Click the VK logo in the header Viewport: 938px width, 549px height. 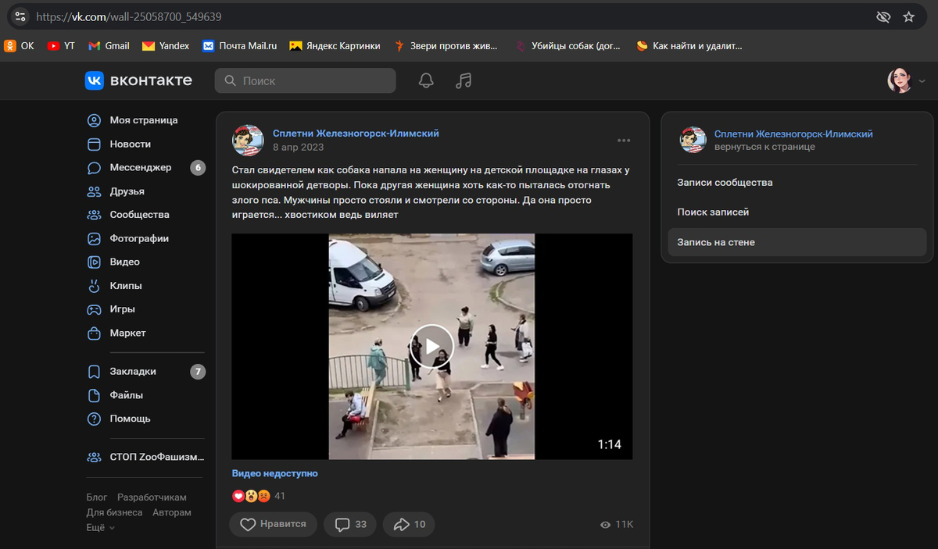(x=138, y=80)
